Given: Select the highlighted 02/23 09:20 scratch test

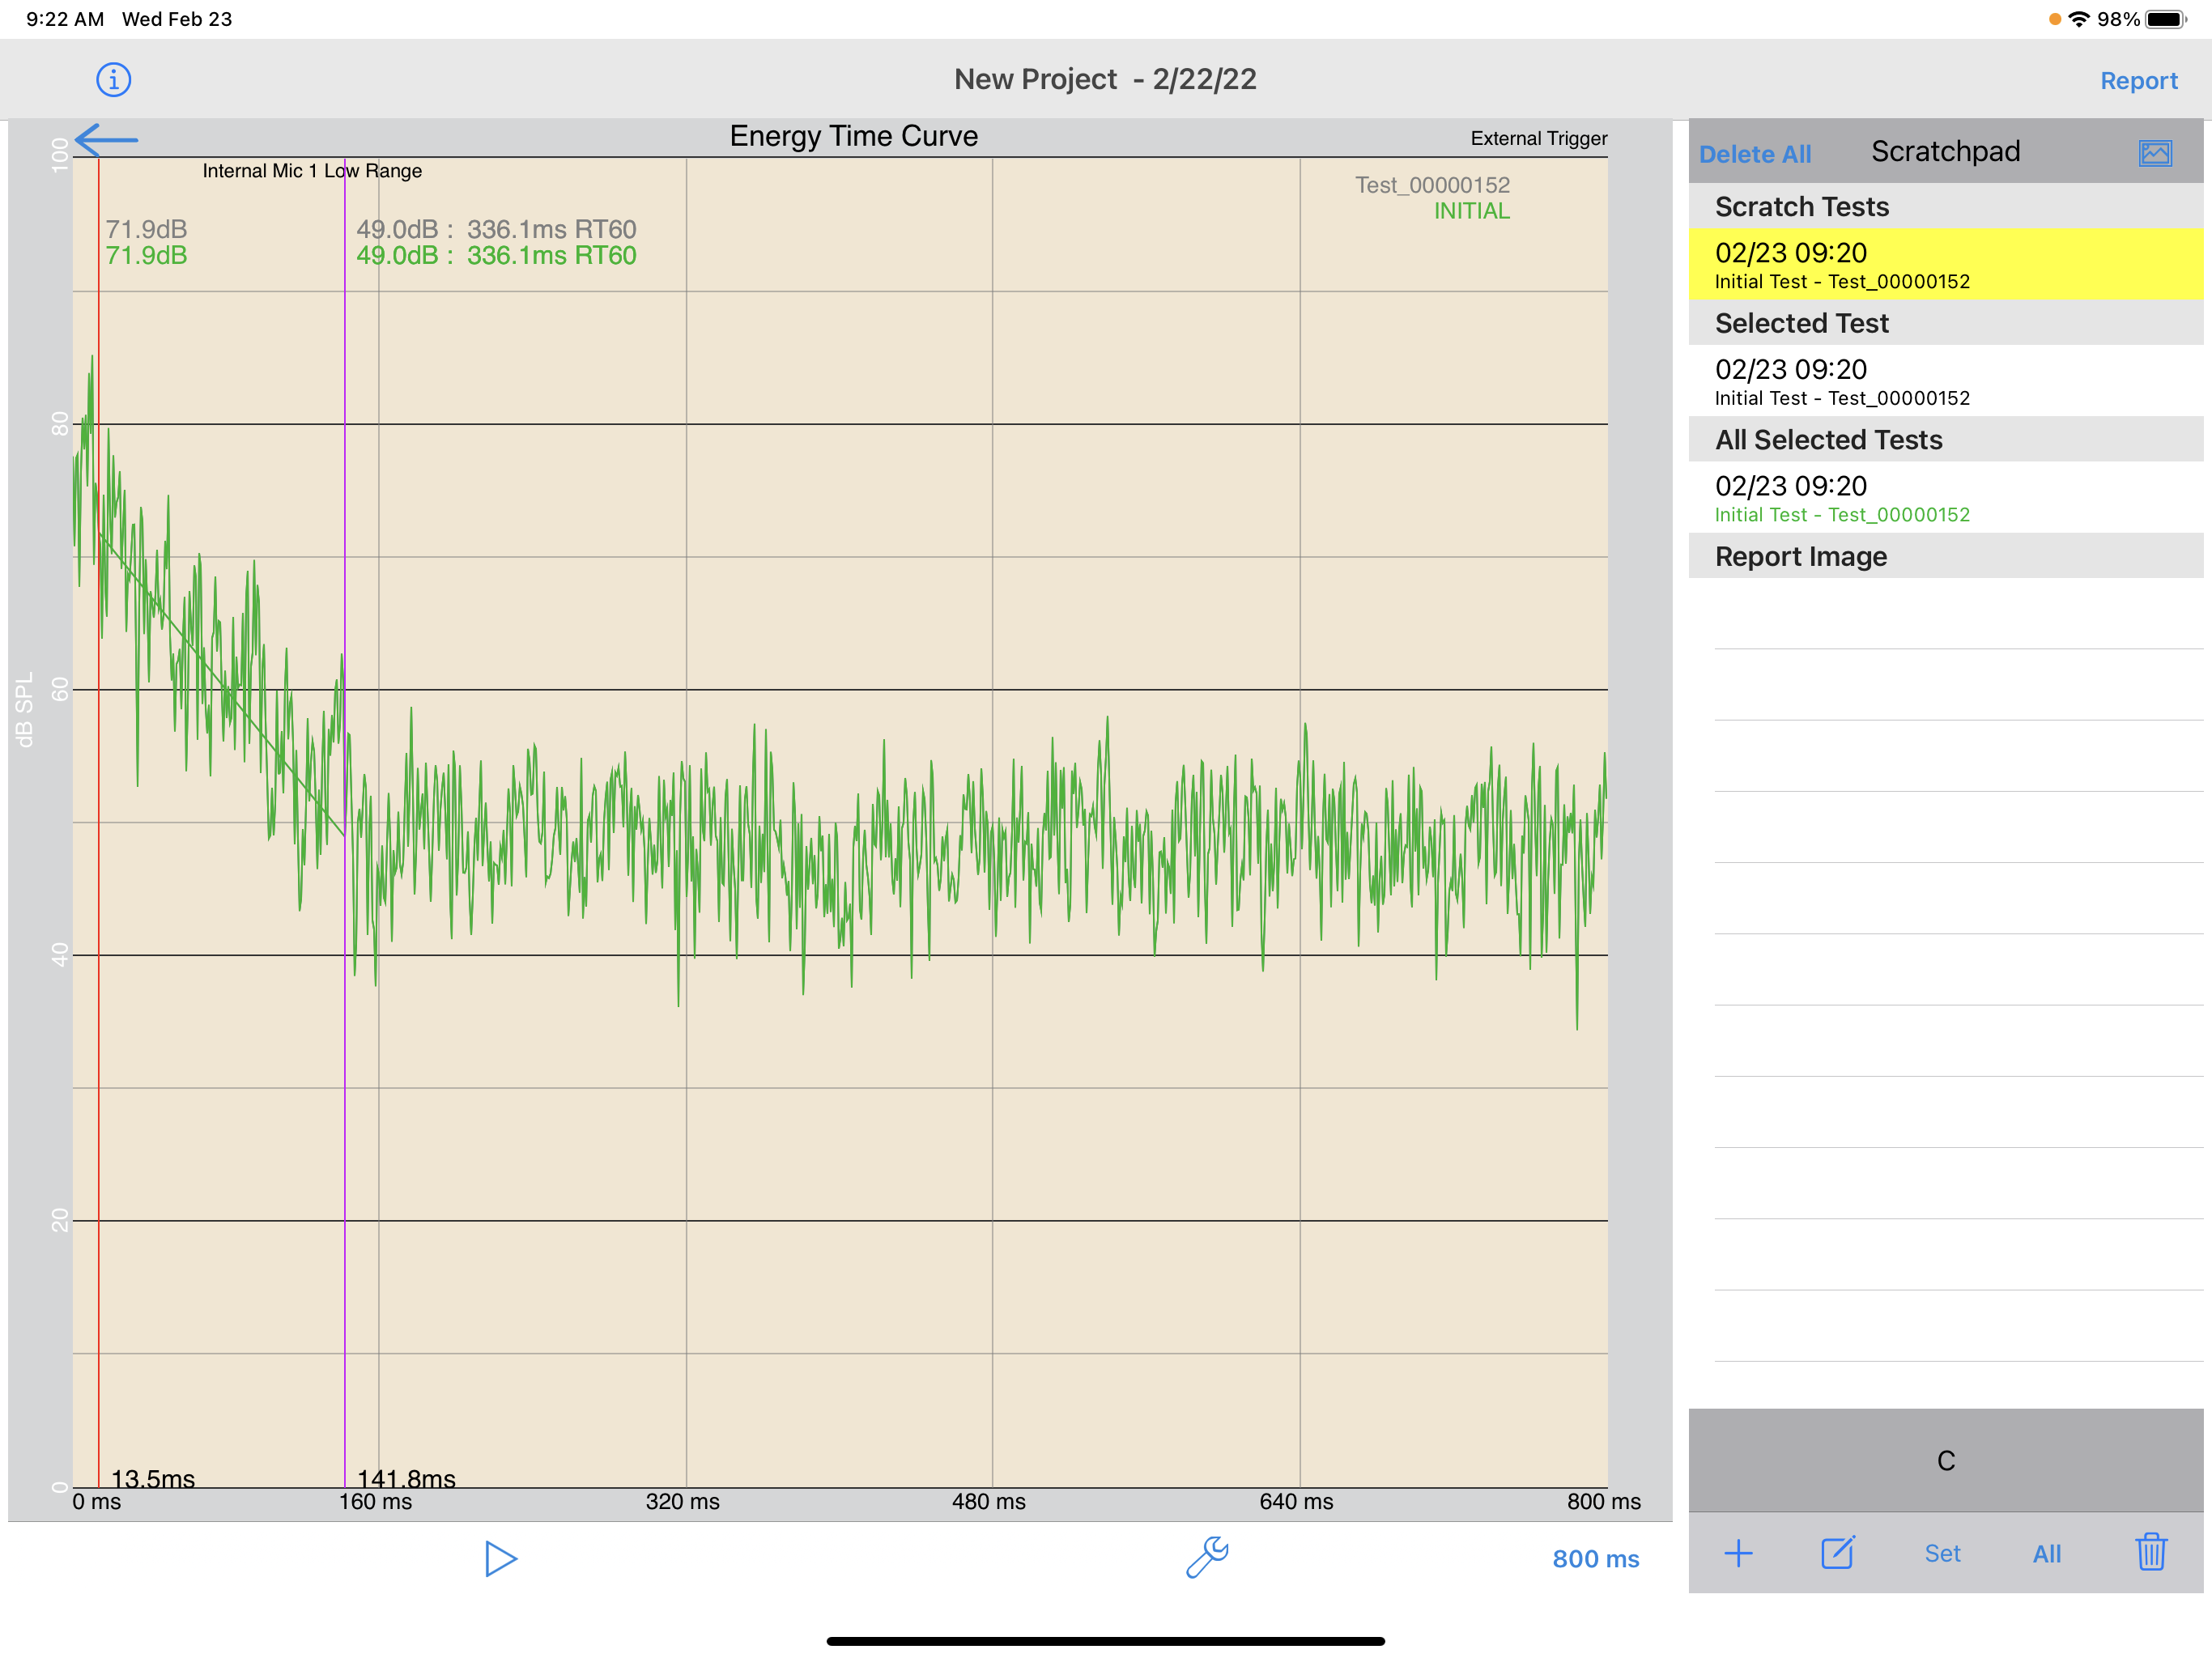Looking at the screenshot, I should click(1945, 264).
